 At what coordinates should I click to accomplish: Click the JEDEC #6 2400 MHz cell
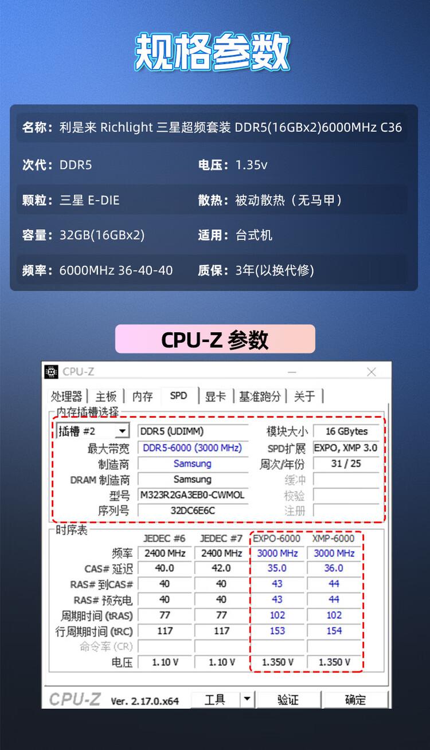(x=165, y=553)
